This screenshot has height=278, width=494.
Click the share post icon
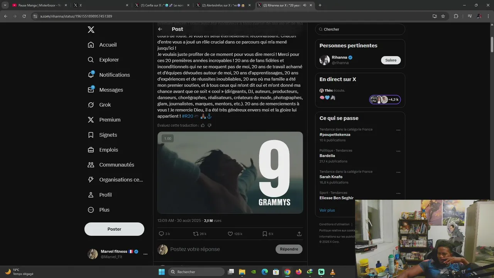pyautogui.click(x=299, y=234)
